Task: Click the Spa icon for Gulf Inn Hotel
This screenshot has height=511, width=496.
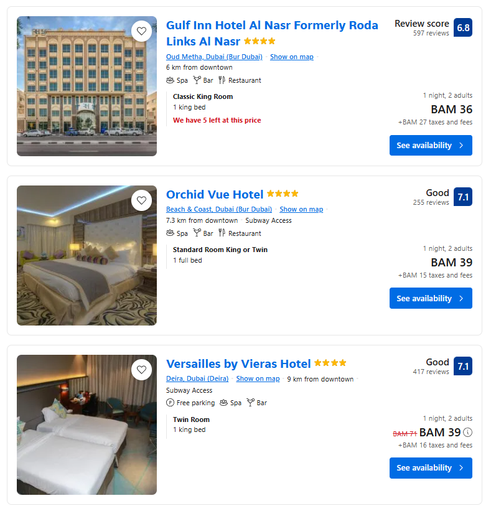Action: 169,80
